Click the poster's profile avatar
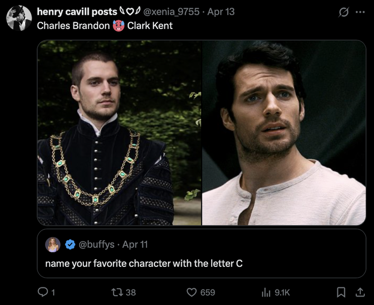 [19, 18]
